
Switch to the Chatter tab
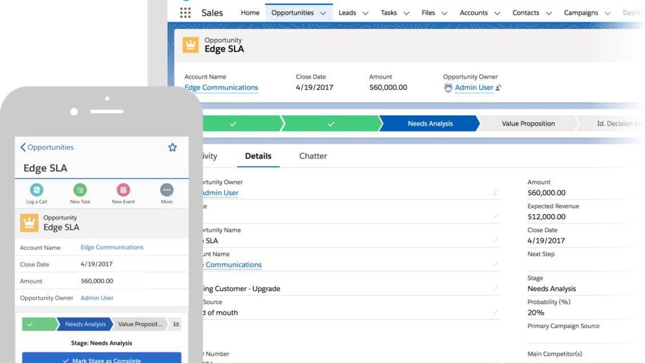313,156
